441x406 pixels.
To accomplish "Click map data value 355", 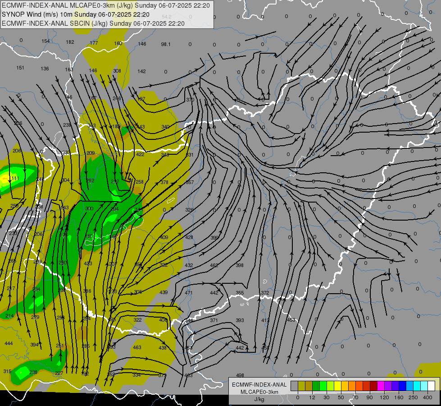I will pyautogui.click(x=240, y=293).
